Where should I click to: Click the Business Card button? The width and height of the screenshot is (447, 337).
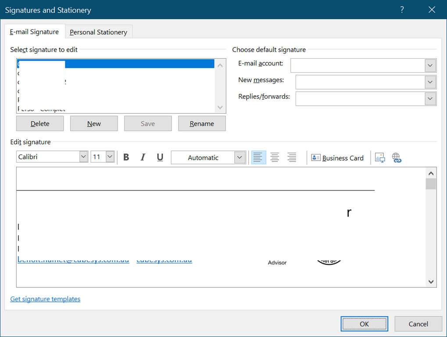[x=337, y=158]
